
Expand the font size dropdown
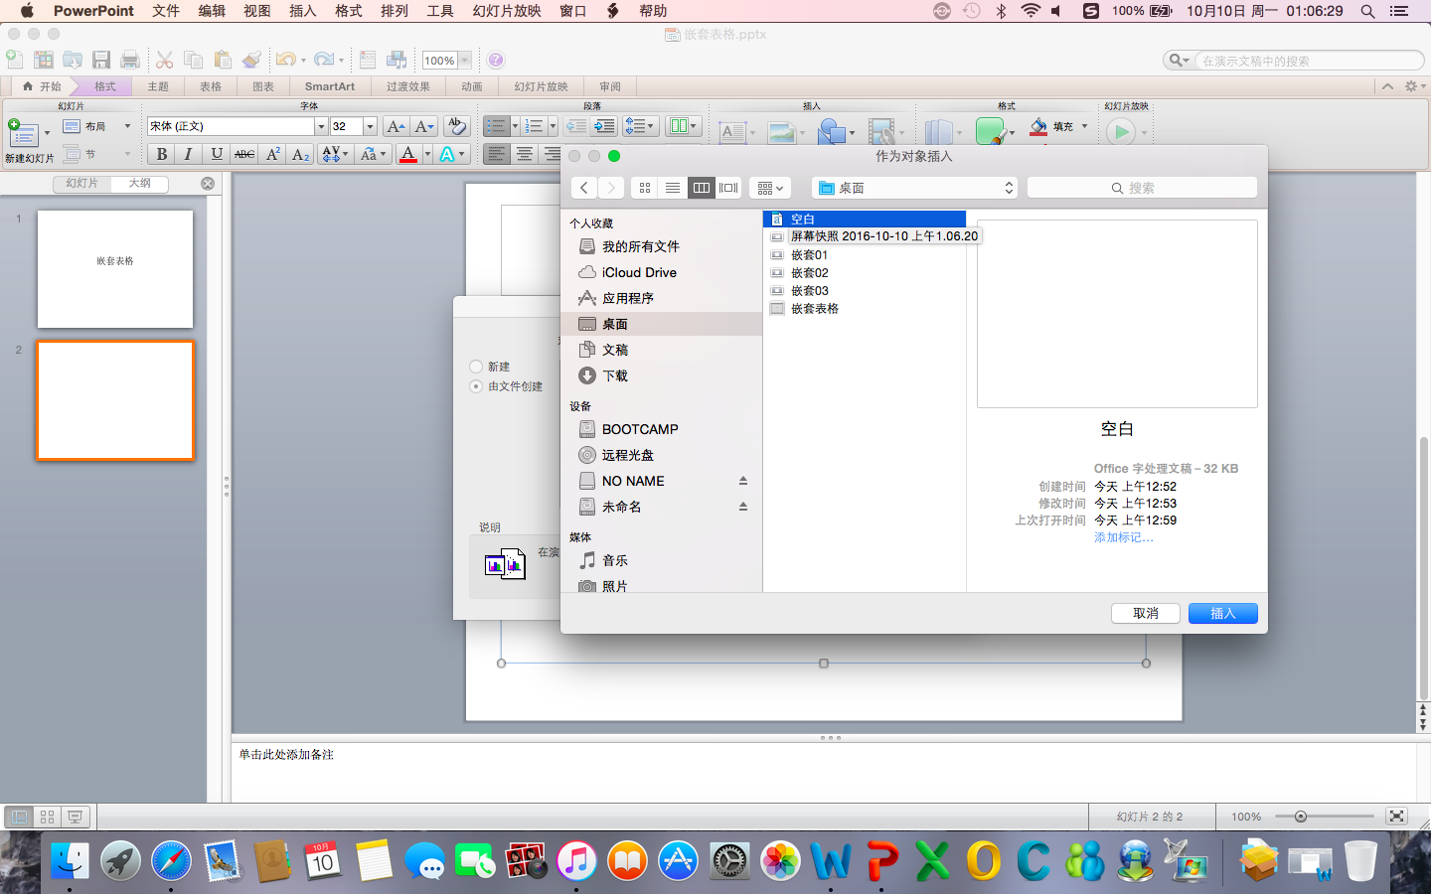tap(370, 126)
